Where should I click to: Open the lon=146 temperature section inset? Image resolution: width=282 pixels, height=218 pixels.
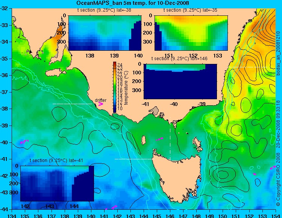180,82
